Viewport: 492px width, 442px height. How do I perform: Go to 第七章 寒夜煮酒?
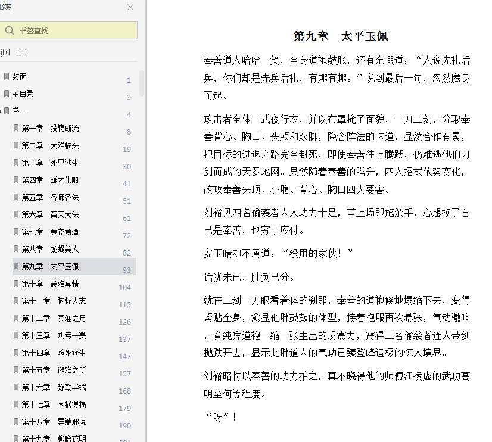[x=50, y=232]
